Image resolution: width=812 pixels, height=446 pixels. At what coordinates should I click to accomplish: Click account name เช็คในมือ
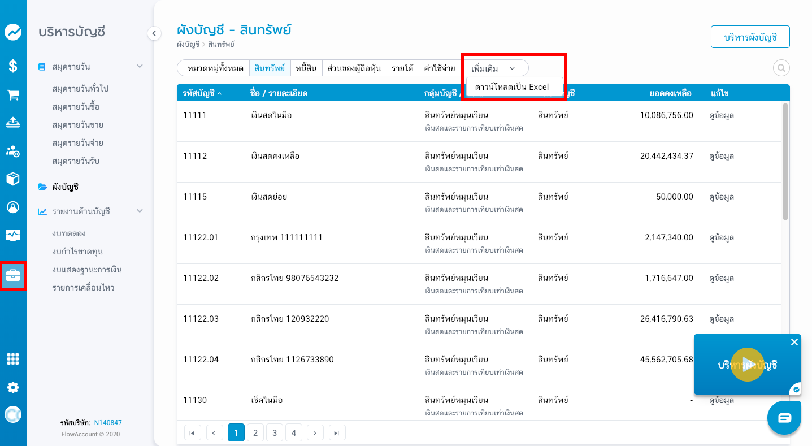pos(267,400)
